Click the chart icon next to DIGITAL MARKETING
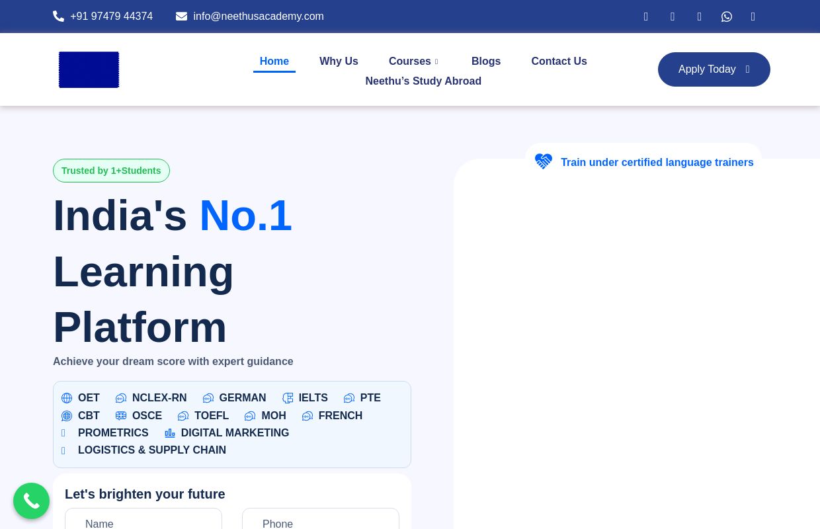 tap(170, 433)
